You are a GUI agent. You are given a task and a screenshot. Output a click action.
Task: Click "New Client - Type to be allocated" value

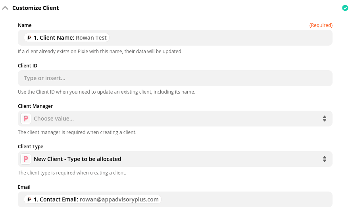77,159
